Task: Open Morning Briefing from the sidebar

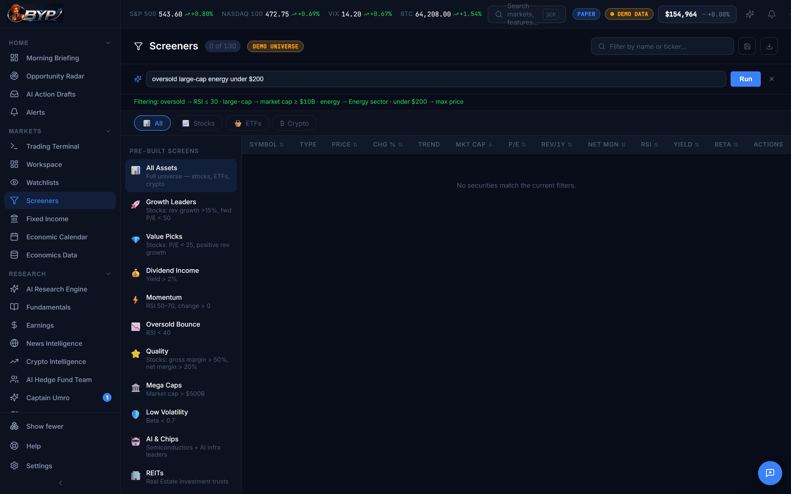Action: pos(60,58)
